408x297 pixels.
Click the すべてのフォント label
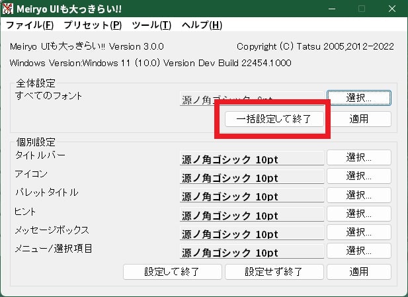pyautogui.click(x=49, y=96)
